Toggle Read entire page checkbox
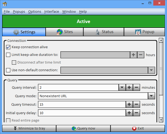 coord(8,120)
